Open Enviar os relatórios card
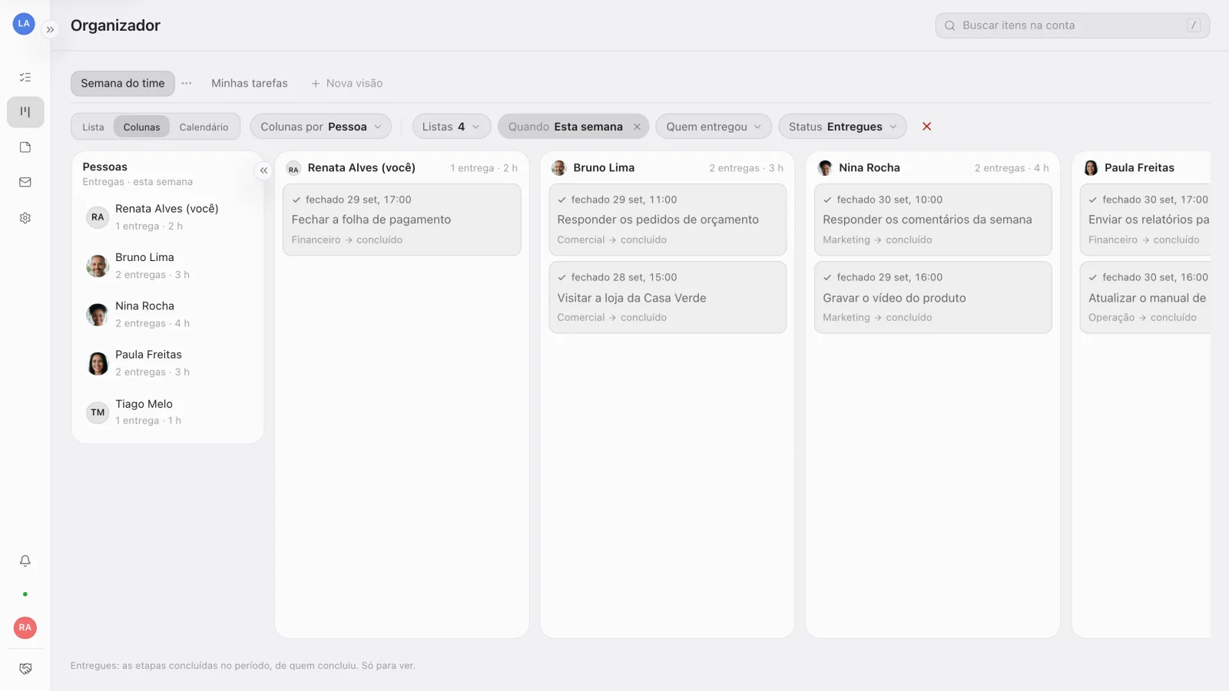The height and width of the screenshot is (691, 1229). point(1145,220)
